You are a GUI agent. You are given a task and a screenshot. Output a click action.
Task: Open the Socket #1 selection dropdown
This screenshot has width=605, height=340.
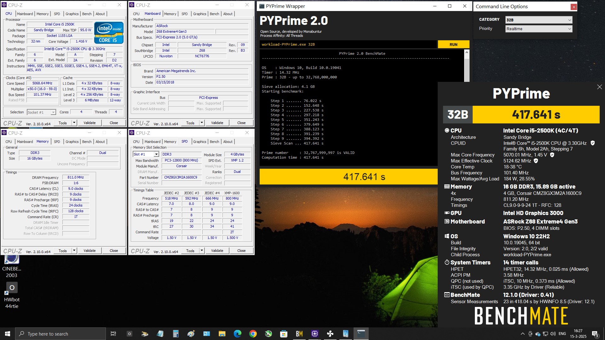(41, 112)
